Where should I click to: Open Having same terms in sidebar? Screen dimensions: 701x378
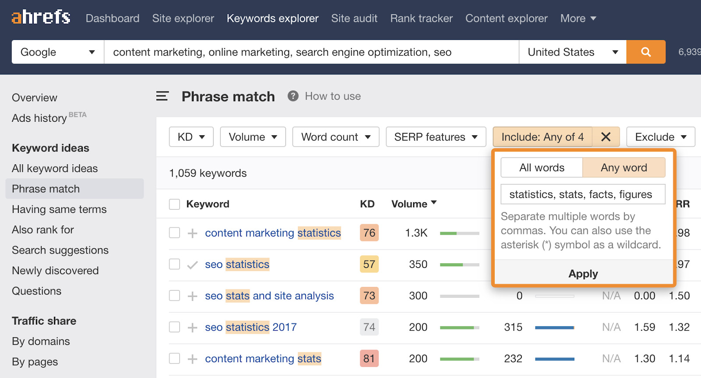pyautogui.click(x=59, y=209)
